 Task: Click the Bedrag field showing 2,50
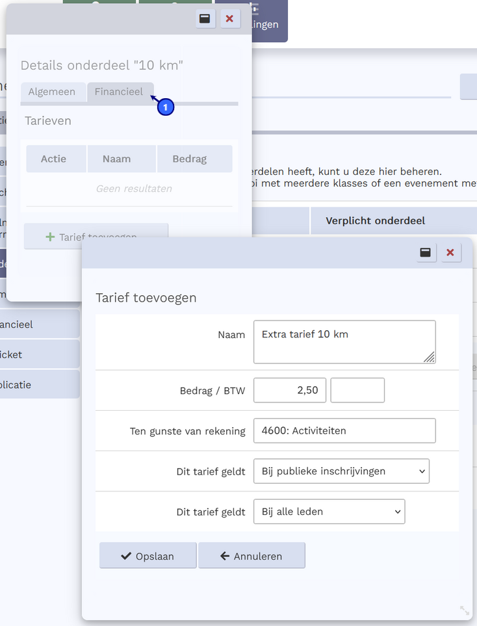(289, 391)
